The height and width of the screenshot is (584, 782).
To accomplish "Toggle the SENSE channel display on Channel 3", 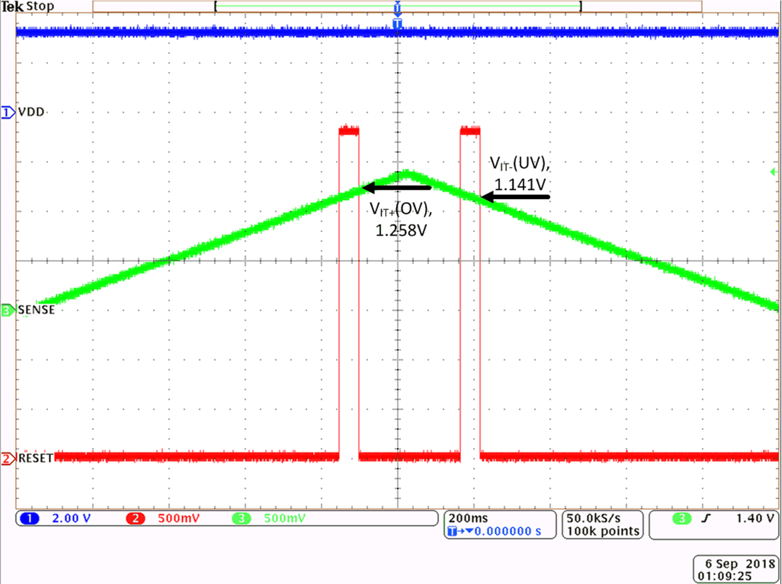I will 35,310.
